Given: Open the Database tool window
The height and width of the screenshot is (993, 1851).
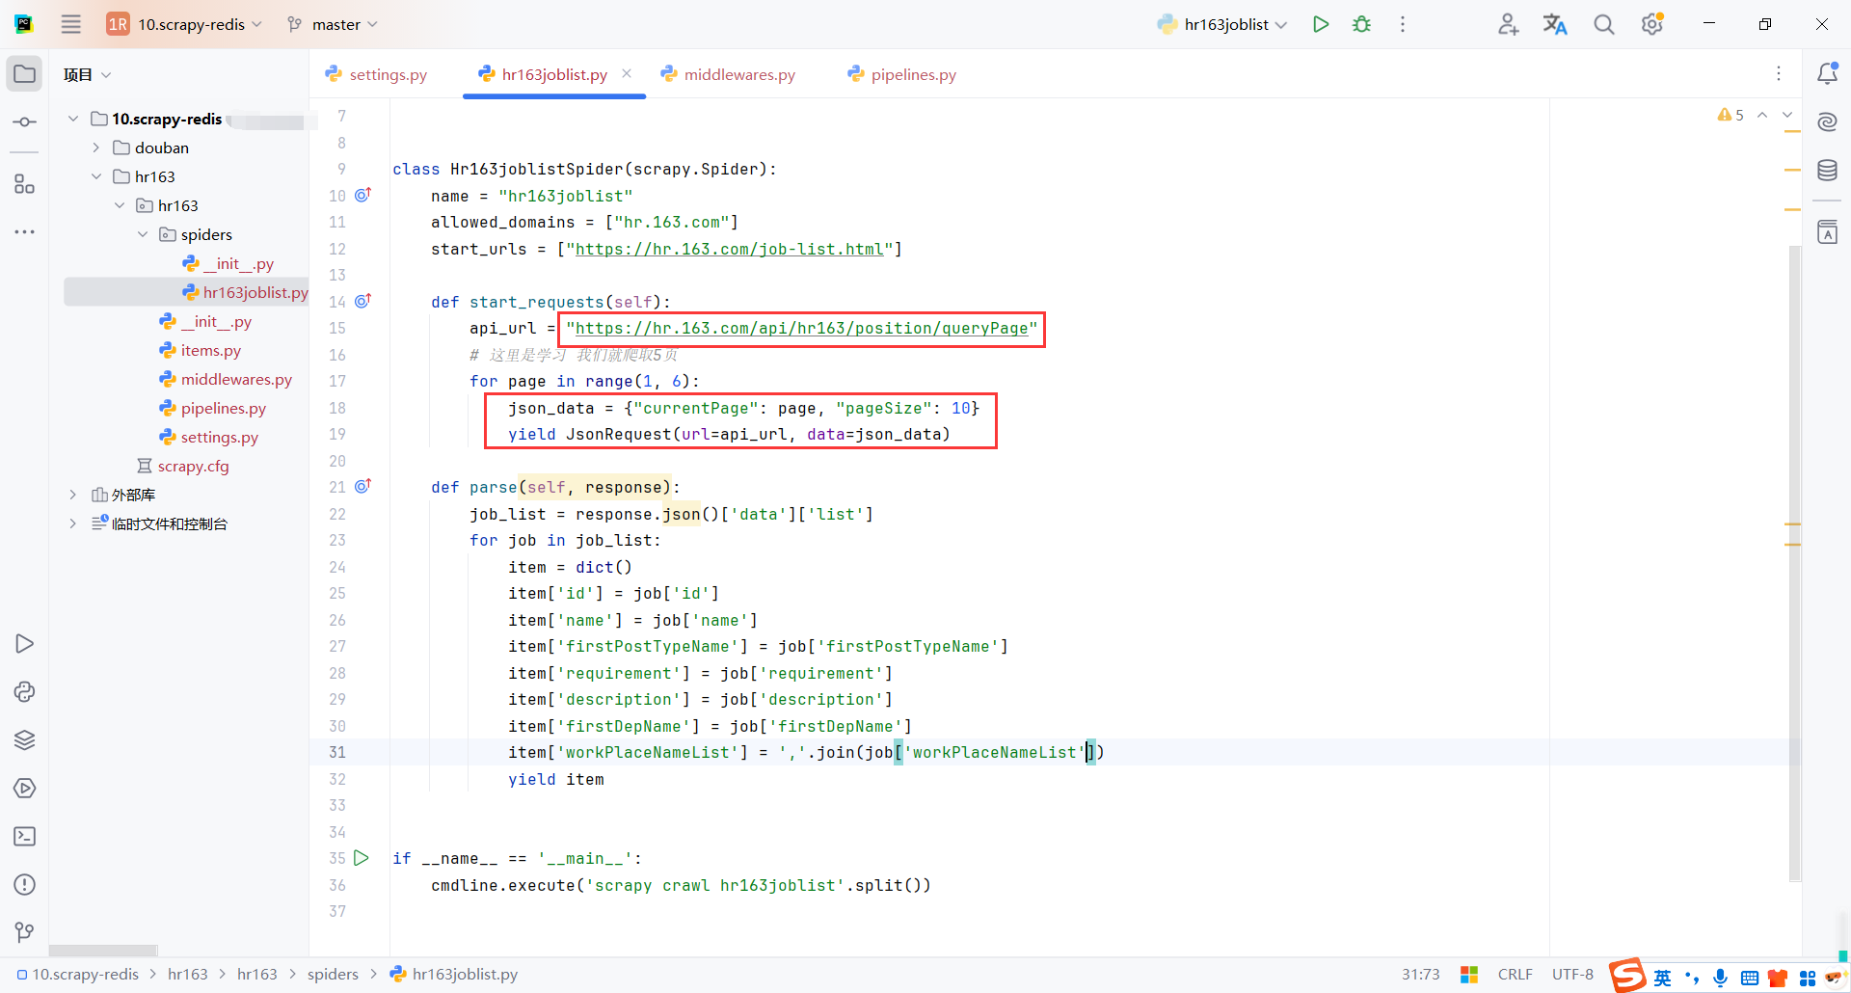Looking at the screenshot, I should point(1827,171).
